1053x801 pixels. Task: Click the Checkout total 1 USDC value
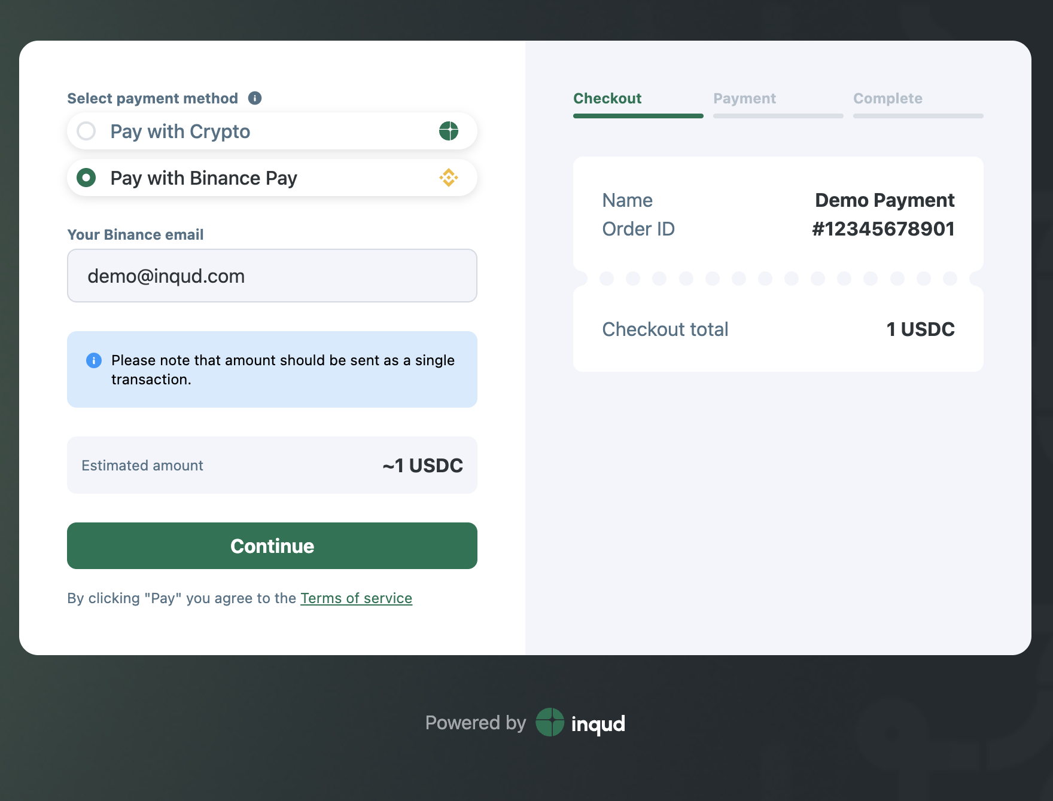coord(920,329)
